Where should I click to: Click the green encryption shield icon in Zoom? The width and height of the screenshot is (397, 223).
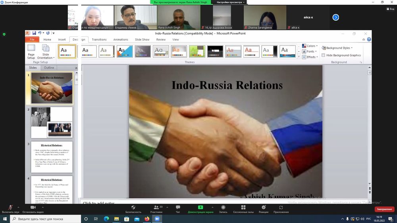pos(4,34)
